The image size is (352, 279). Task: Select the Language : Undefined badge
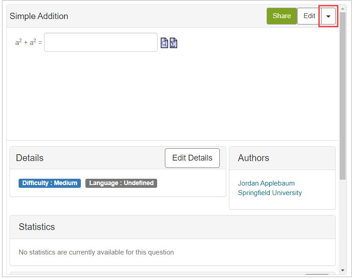pyautogui.click(x=121, y=183)
